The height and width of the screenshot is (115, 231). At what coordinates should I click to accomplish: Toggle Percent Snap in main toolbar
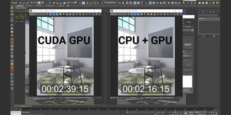95,3
